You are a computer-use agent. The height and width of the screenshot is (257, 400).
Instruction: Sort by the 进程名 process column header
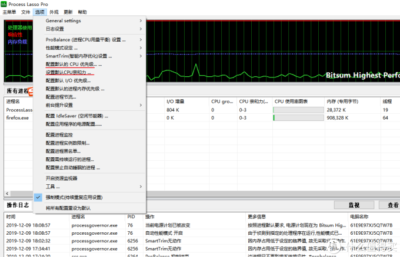click(x=18, y=102)
